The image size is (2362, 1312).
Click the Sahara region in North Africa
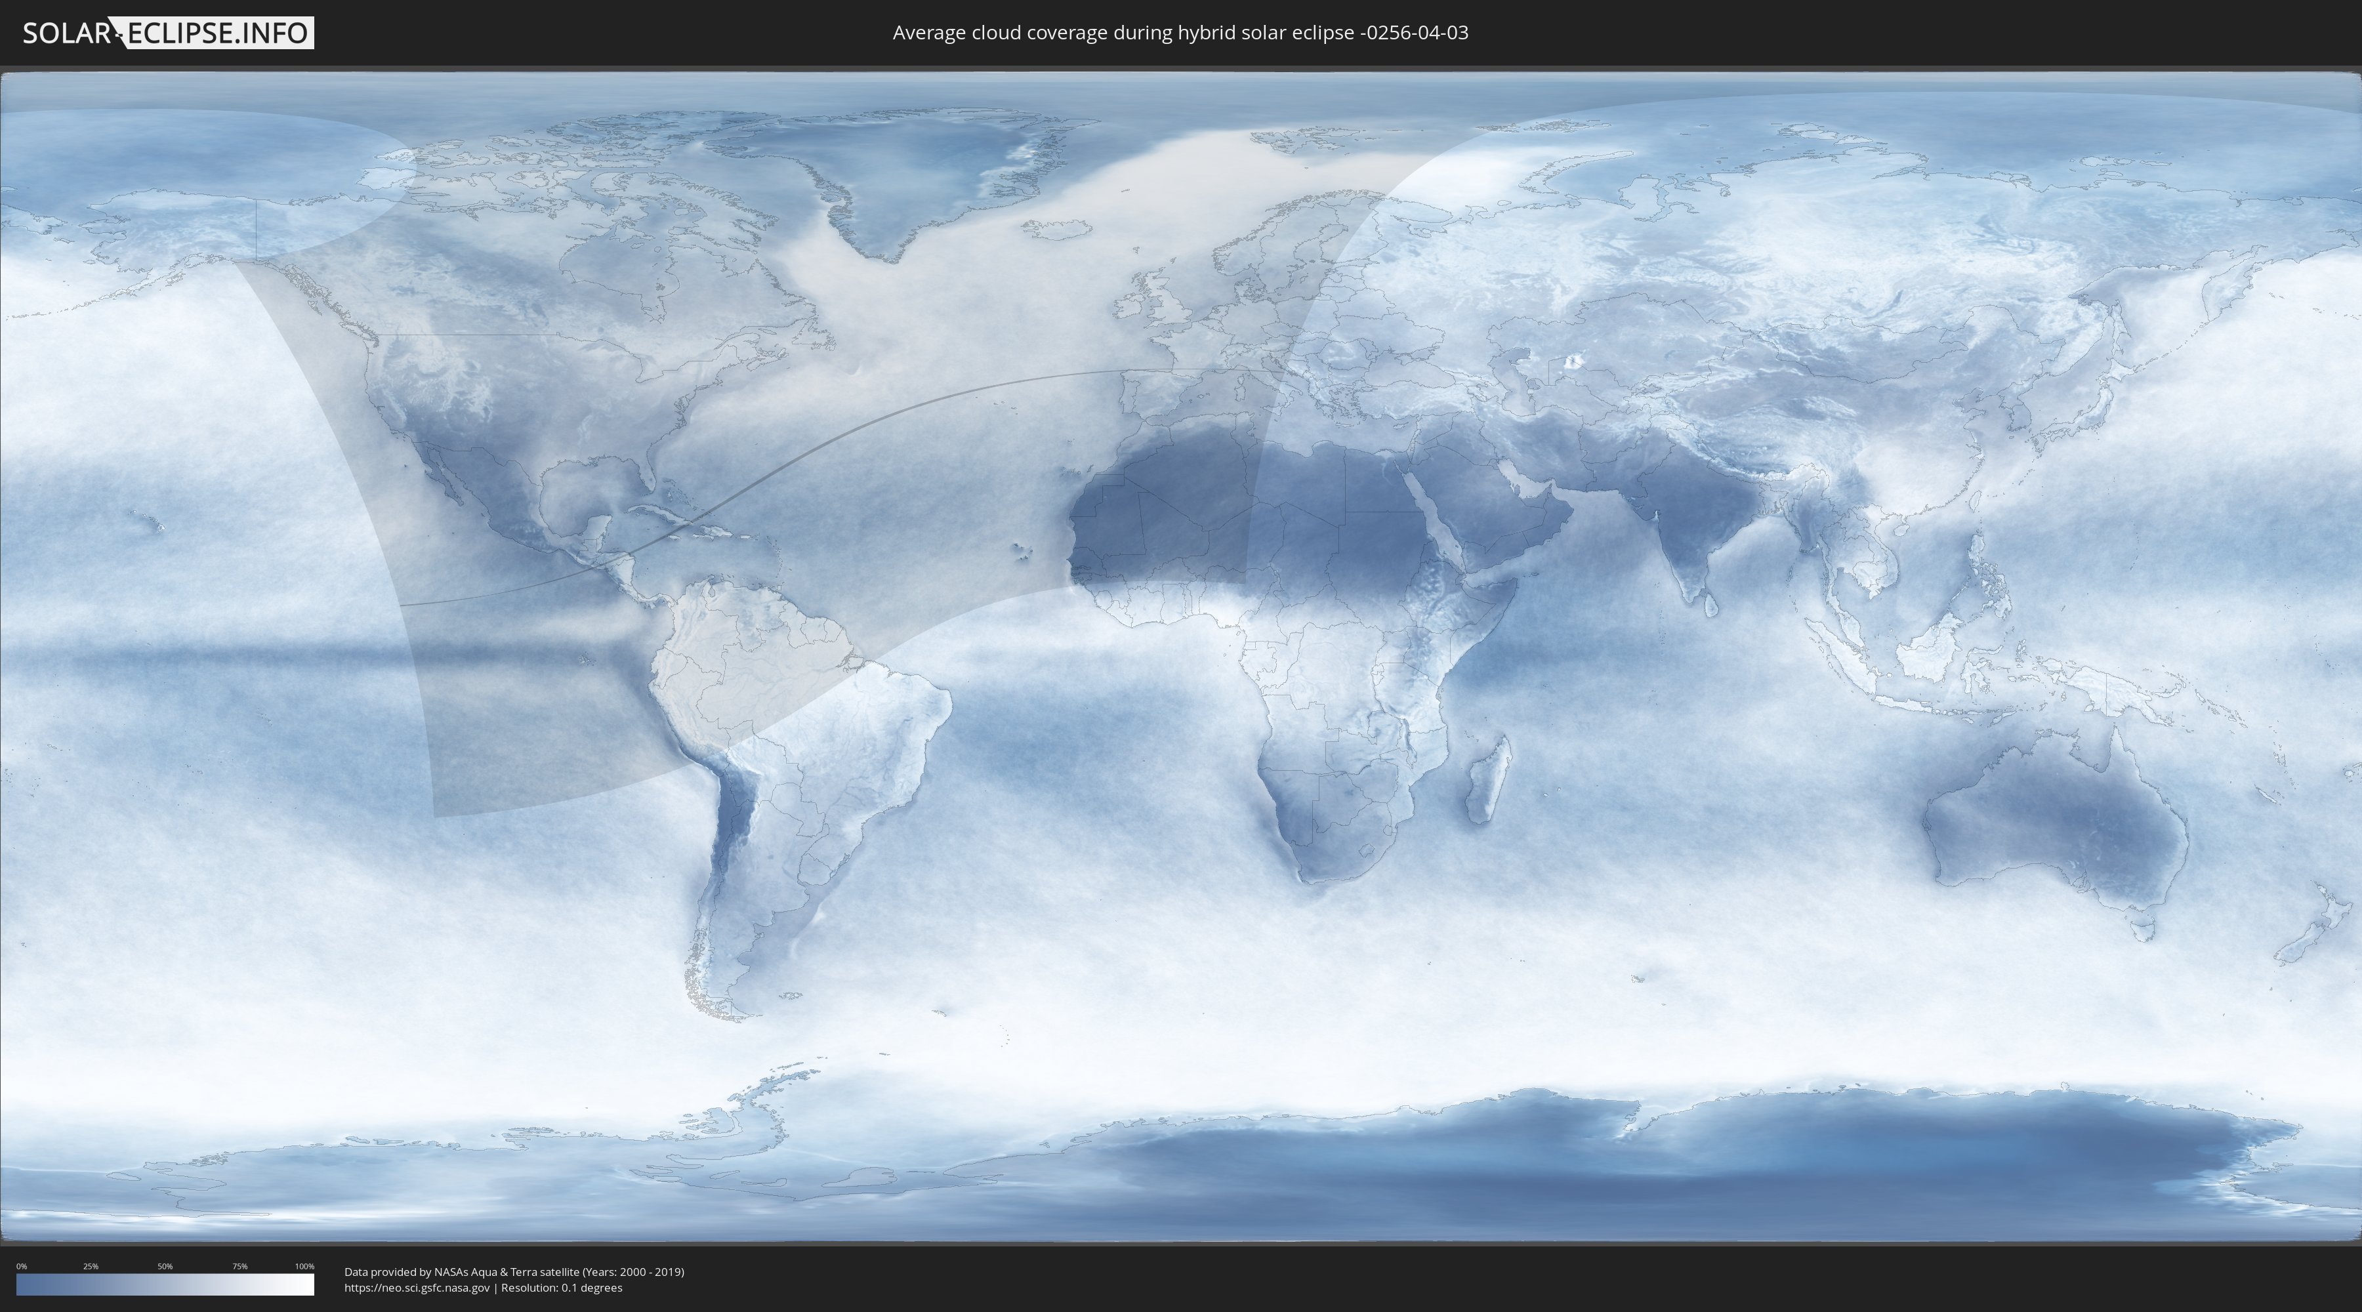click(x=1220, y=495)
